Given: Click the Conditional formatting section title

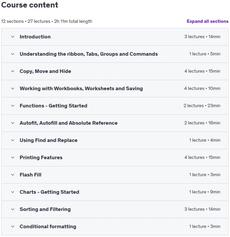Looking at the screenshot, I should (x=48, y=227).
